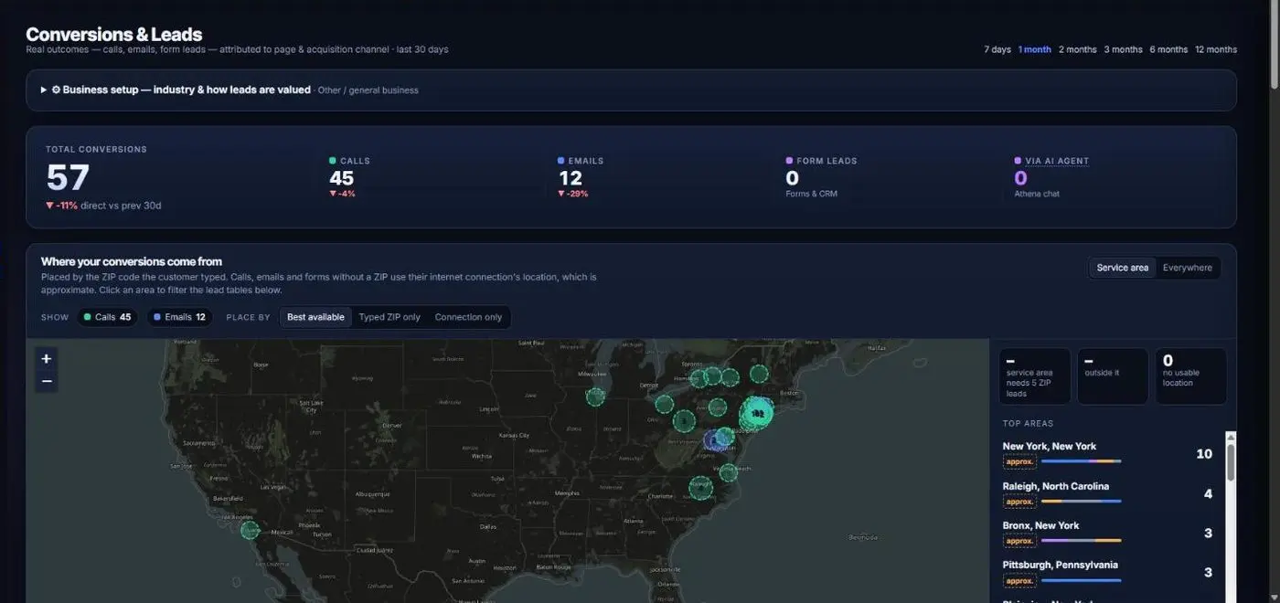The width and height of the screenshot is (1280, 603).
Task: Click the Chicago map cluster marker
Action: (595, 397)
